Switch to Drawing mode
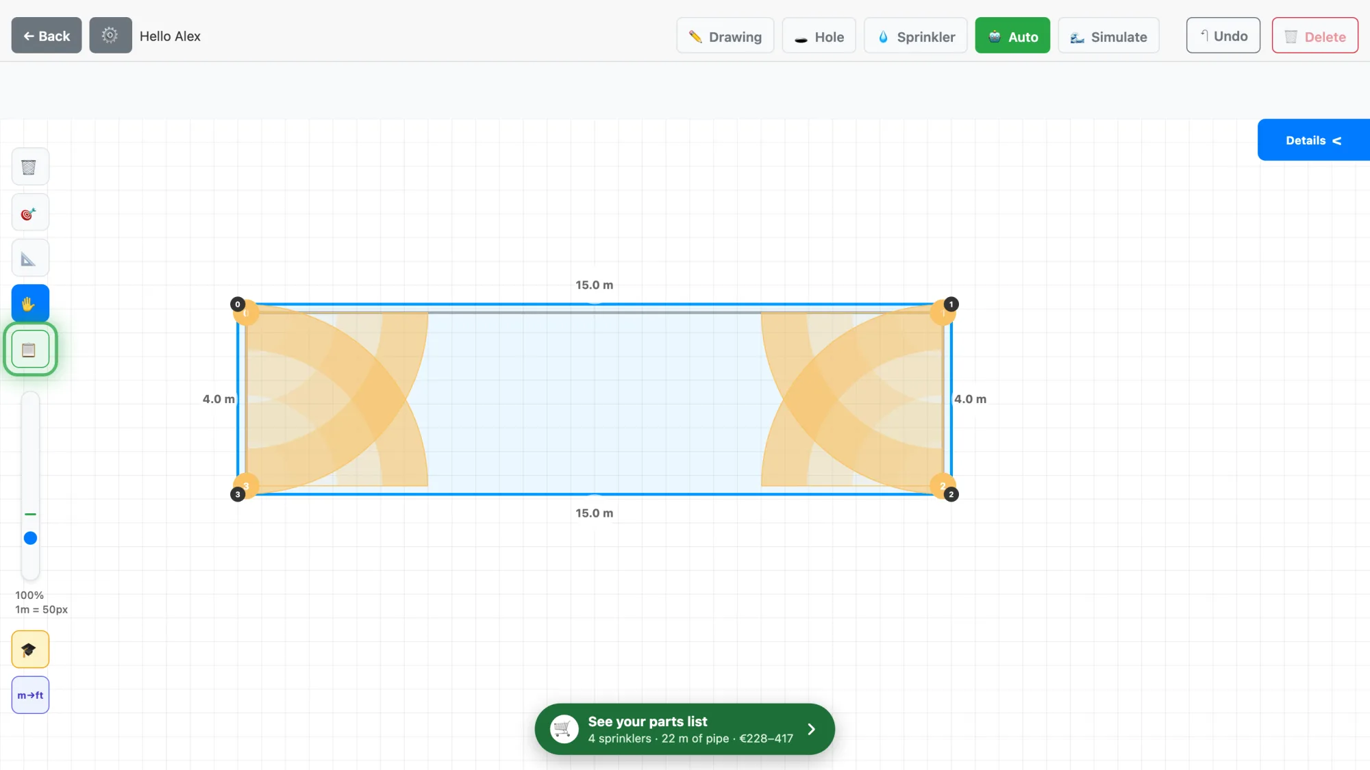 pos(725,36)
